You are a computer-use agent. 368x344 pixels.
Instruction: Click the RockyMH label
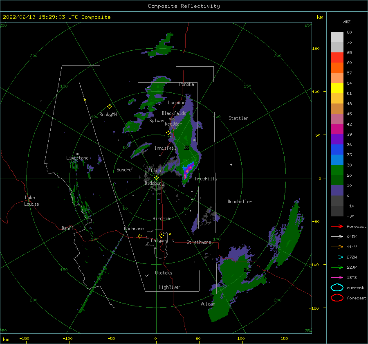pyautogui.click(x=108, y=115)
